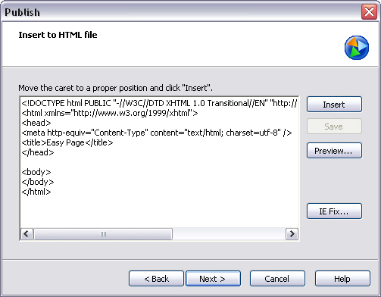The height and width of the screenshot is (297, 381).
Task: Click the disabled Save button
Action: click(334, 127)
